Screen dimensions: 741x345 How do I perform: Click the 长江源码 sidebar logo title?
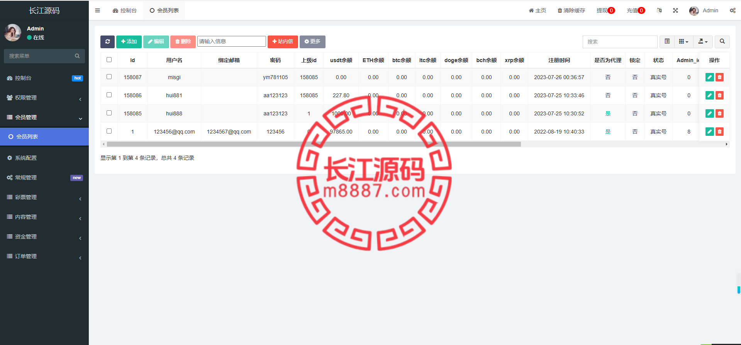coord(44,10)
